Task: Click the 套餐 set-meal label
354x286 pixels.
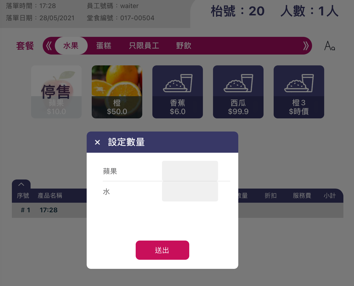Action: [x=25, y=46]
